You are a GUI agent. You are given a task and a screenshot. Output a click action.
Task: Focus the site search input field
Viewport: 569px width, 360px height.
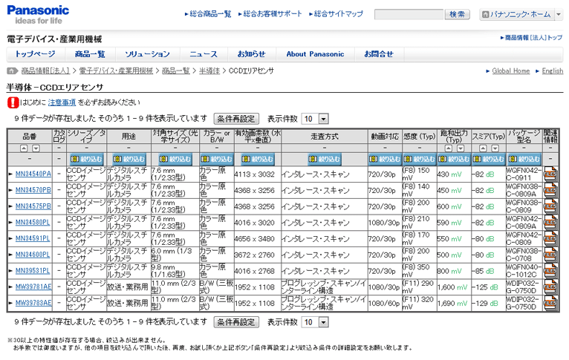409,15
